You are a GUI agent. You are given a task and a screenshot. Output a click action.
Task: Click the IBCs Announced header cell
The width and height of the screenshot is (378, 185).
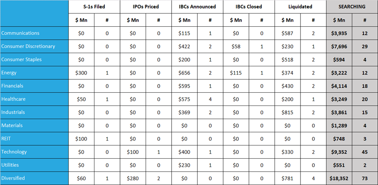click(197, 7)
